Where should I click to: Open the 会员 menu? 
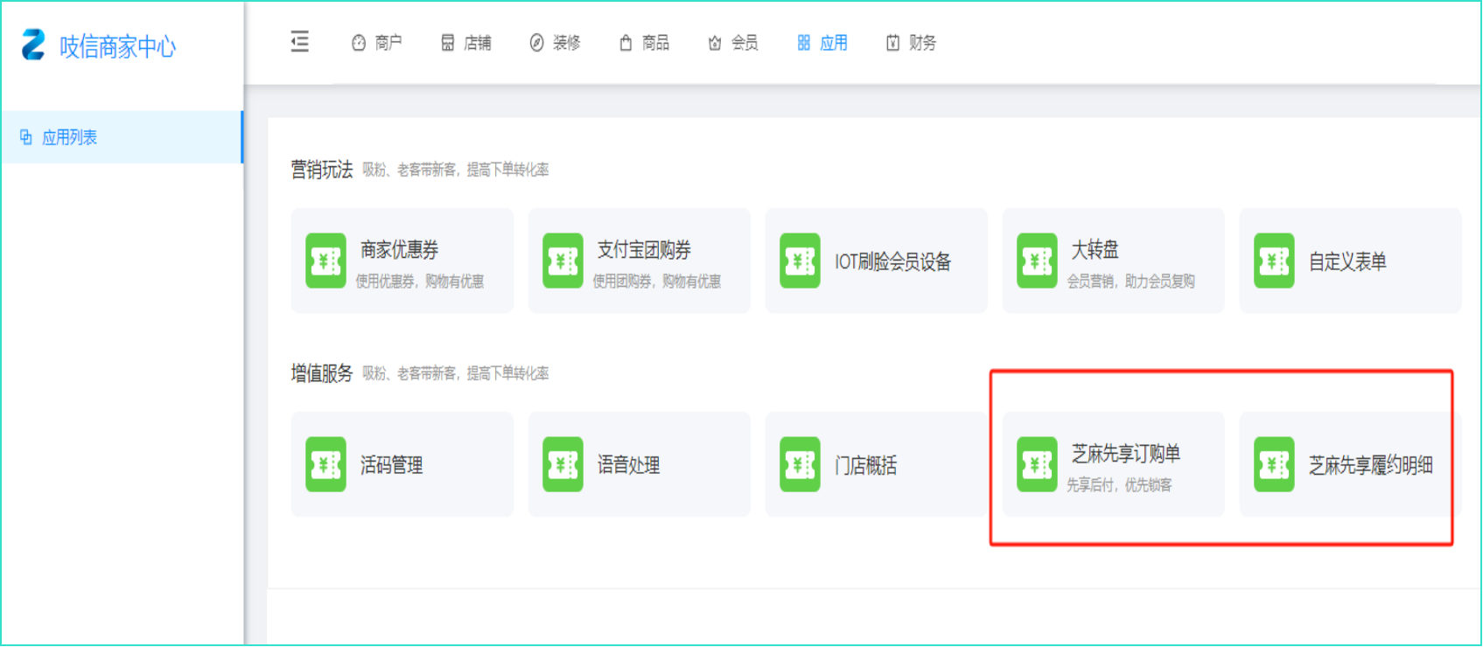[733, 43]
